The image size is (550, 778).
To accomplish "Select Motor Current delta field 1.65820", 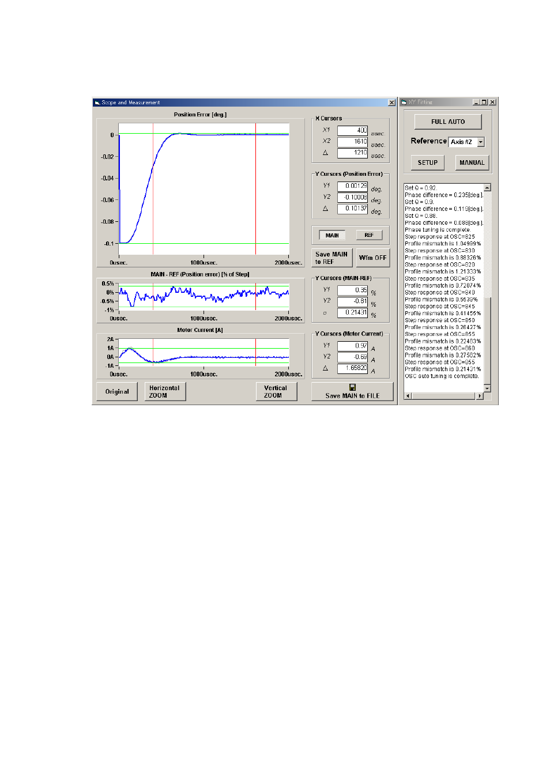I will [352, 368].
